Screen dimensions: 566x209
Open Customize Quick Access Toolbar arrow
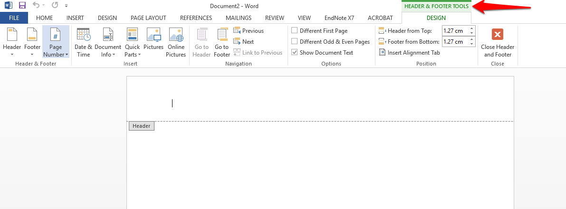(66, 6)
